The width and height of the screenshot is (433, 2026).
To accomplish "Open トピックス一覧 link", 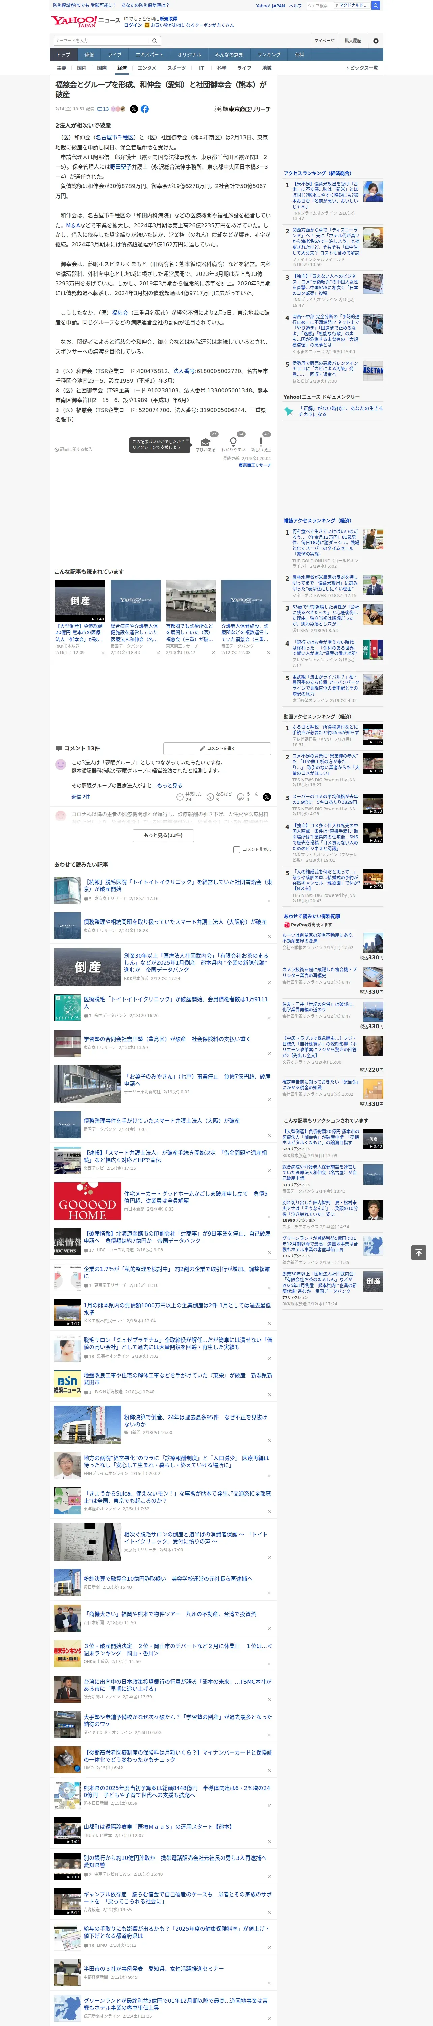I will click(x=362, y=68).
